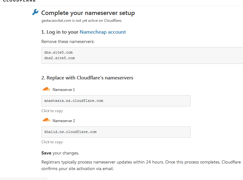
Task: Open the Namecheap account link
Action: [103, 32]
